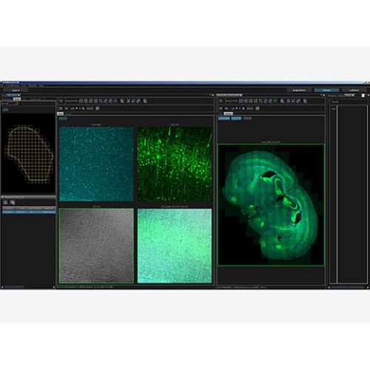Click the horizontal scrollbar under the far-right panel
The height and width of the screenshot is (370, 370).
348,287
